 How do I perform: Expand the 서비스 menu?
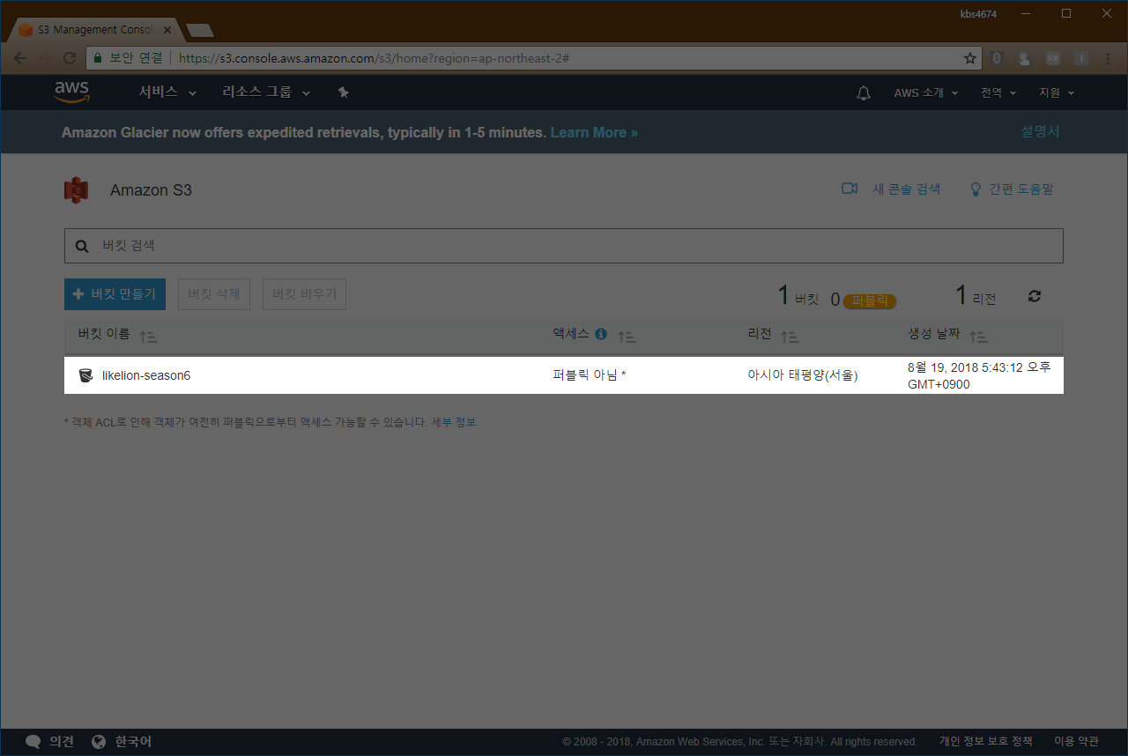(x=167, y=93)
